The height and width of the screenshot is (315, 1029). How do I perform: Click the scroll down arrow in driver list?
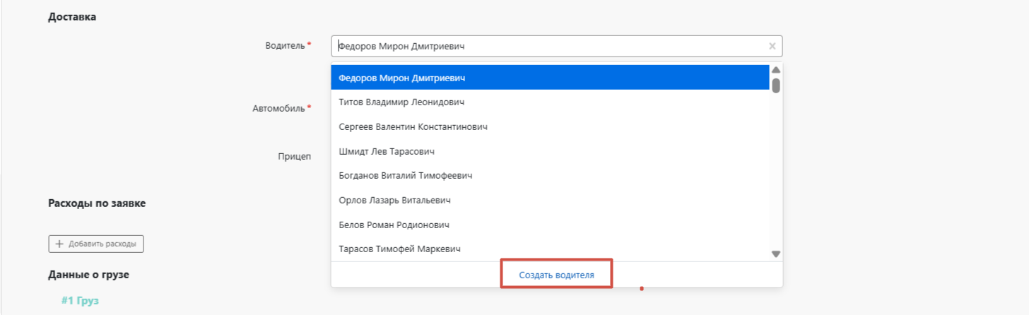(x=775, y=254)
